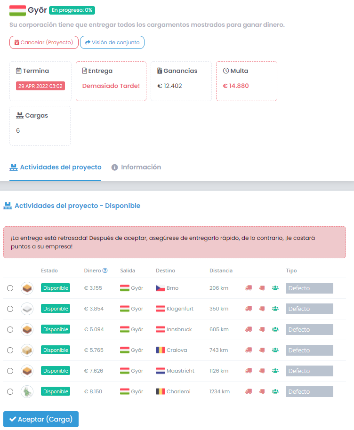The height and width of the screenshot is (430, 354).
Task: Click the help icon next to Dinero
Action: 105,271
